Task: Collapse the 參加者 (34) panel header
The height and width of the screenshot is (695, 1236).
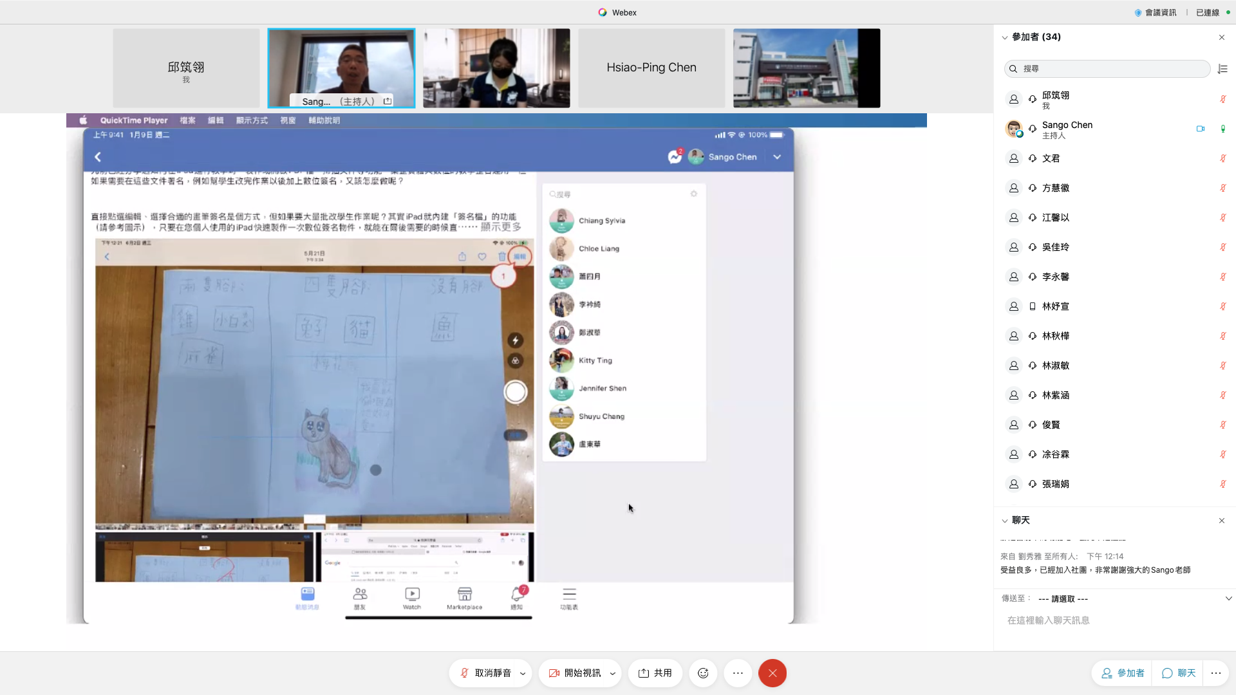Action: 1005,37
